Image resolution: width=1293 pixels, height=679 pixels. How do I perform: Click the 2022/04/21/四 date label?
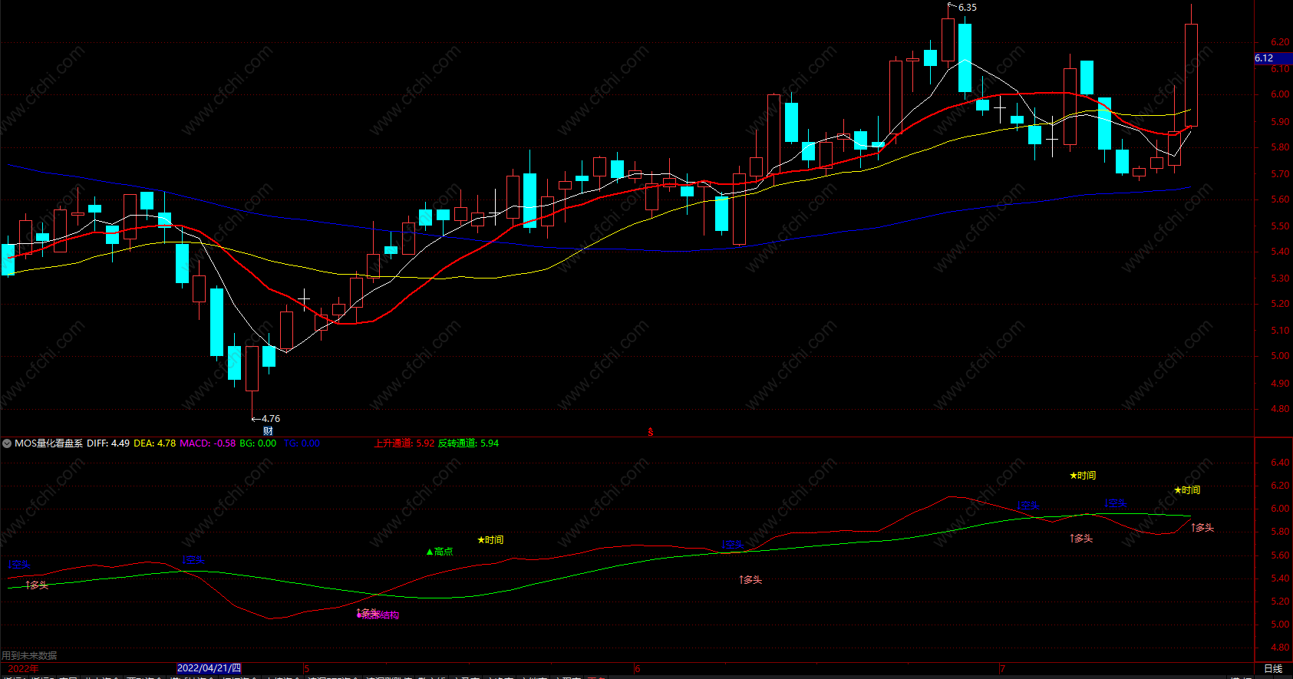[x=209, y=668]
